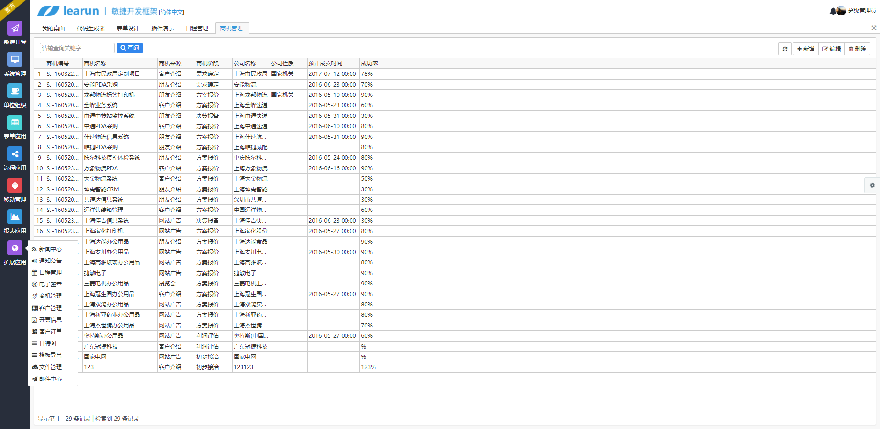Viewport: 880px width, 429px height.
Task: Click the notification bell icon
Action: pos(833,11)
